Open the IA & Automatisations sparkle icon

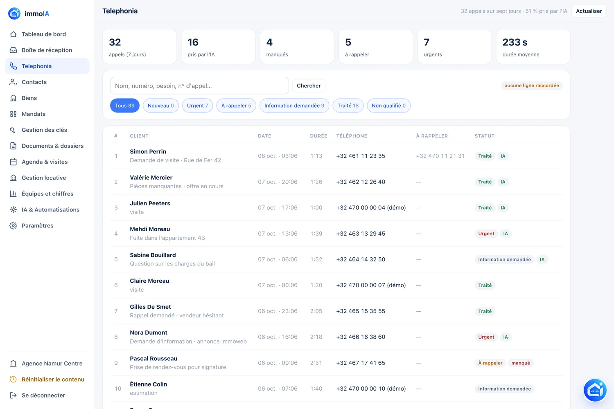(13, 210)
